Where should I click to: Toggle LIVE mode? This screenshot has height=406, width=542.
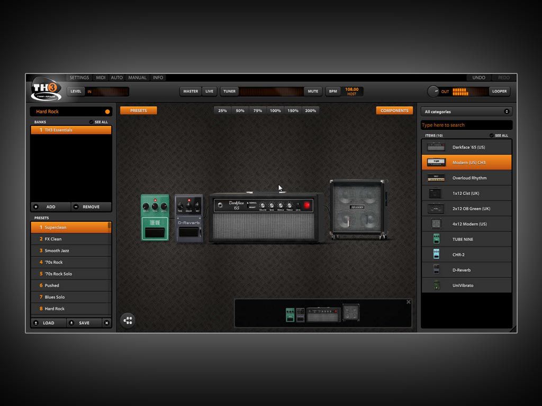210,91
